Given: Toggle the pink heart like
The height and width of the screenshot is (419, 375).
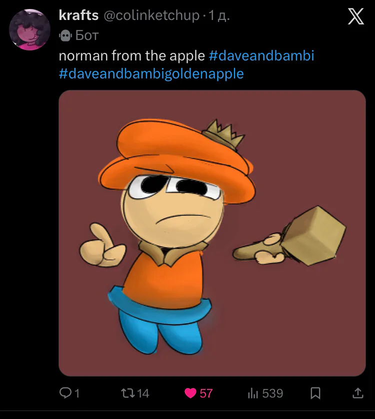Looking at the screenshot, I should point(190,394).
